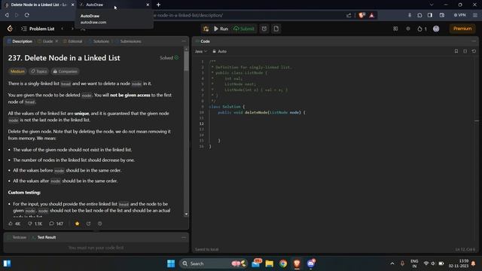Switch to Testcase tab

[x=17, y=237]
